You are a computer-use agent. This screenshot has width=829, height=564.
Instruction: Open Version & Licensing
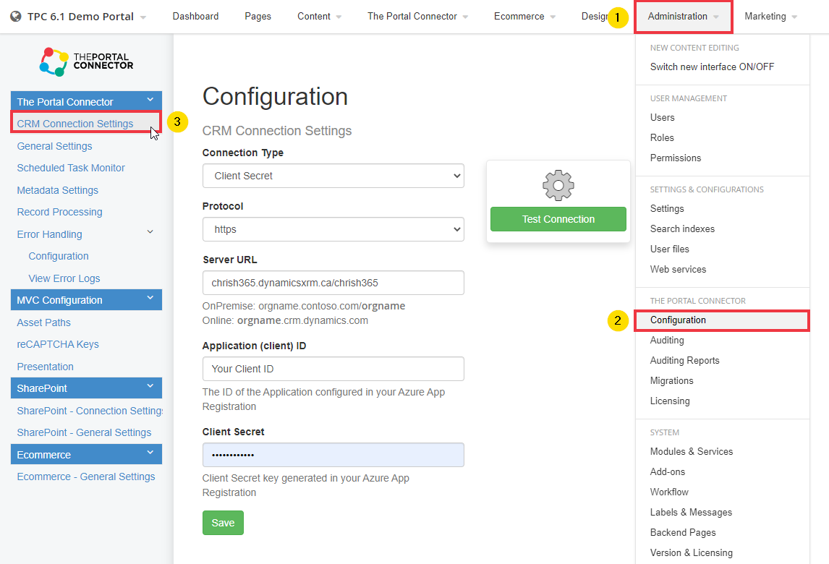tap(692, 552)
